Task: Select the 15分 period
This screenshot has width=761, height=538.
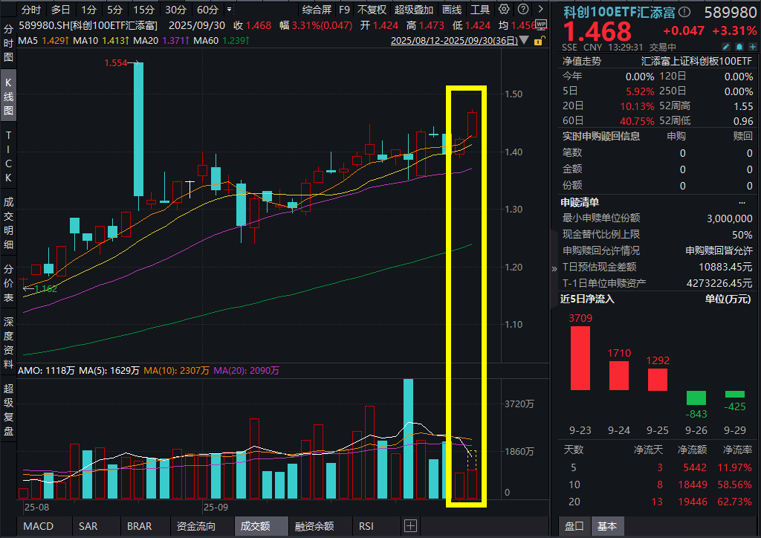Action: point(143,10)
